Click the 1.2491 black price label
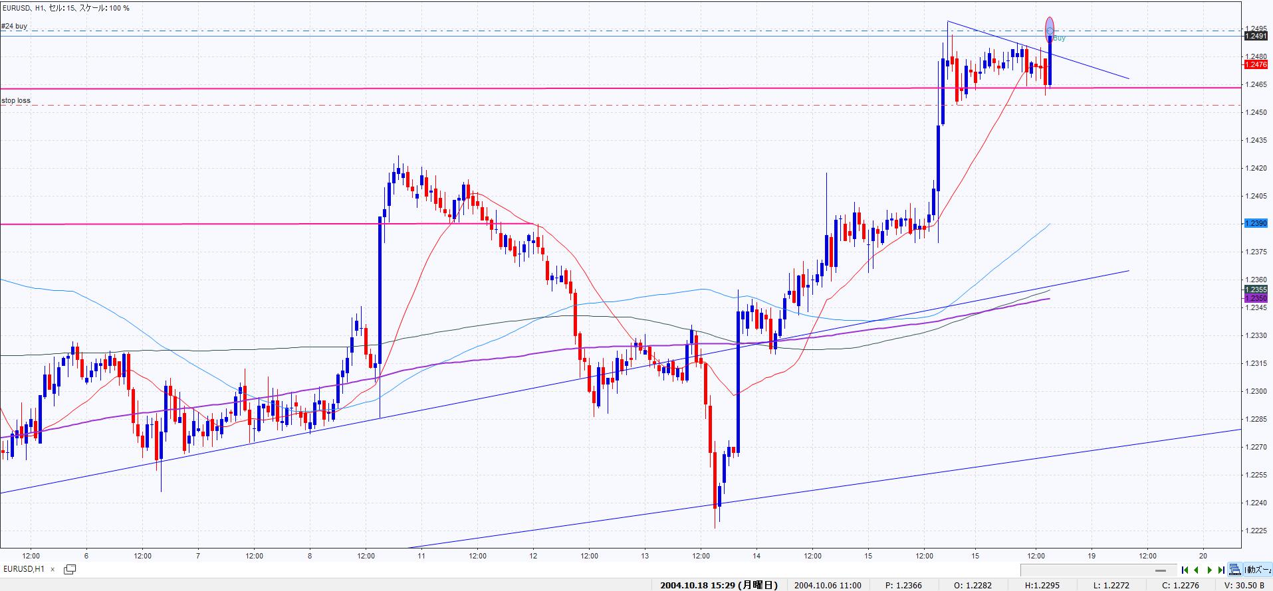Image resolution: width=1273 pixels, height=591 pixels. (1256, 37)
